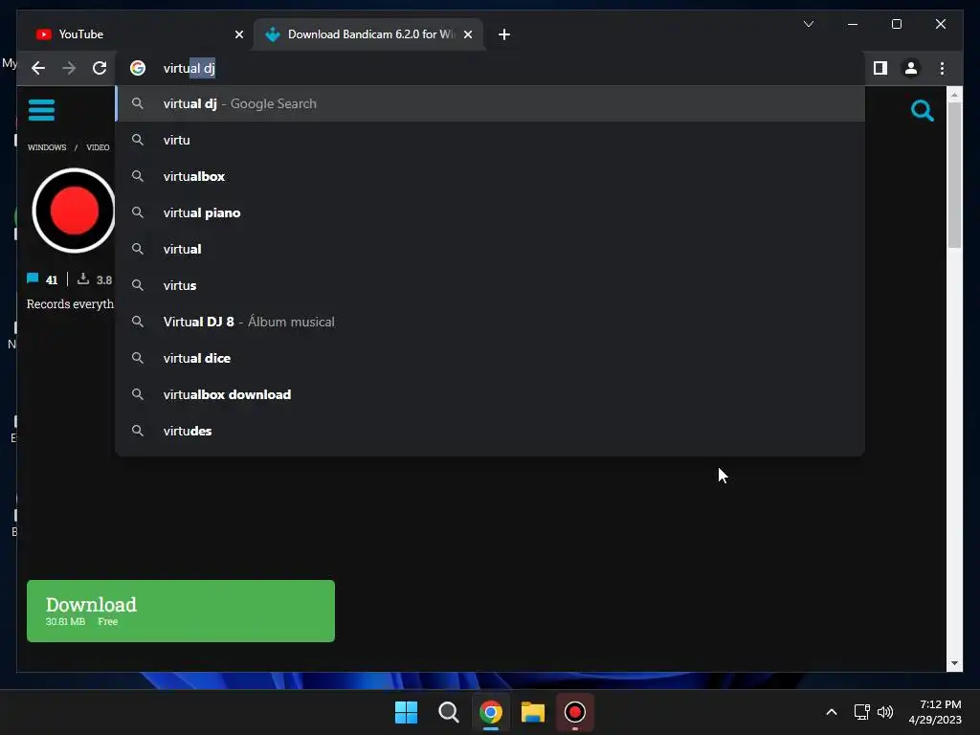The width and height of the screenshot is (980, 735).
Task: Open the WINDOWS breadcrumb link
Action: [x=47, y=147]
